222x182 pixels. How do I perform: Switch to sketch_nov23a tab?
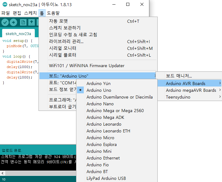pos(18,34)
